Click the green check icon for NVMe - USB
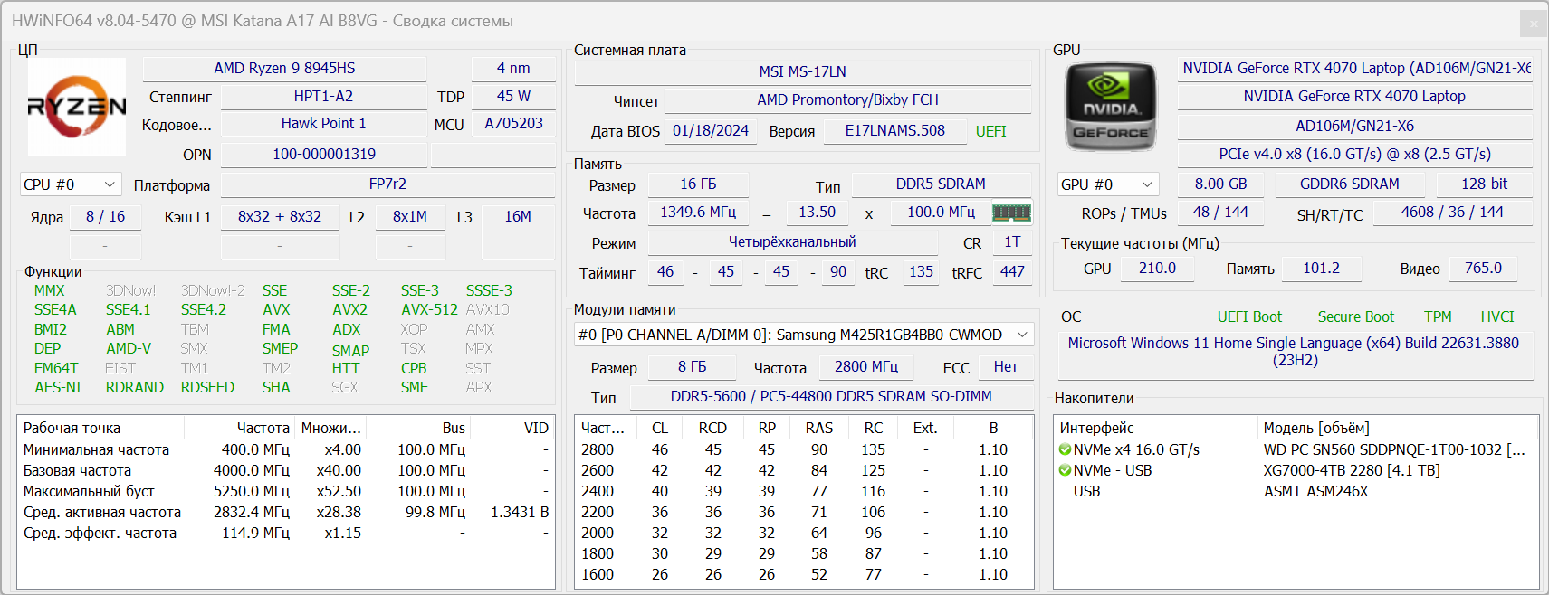 [1065, 471]
